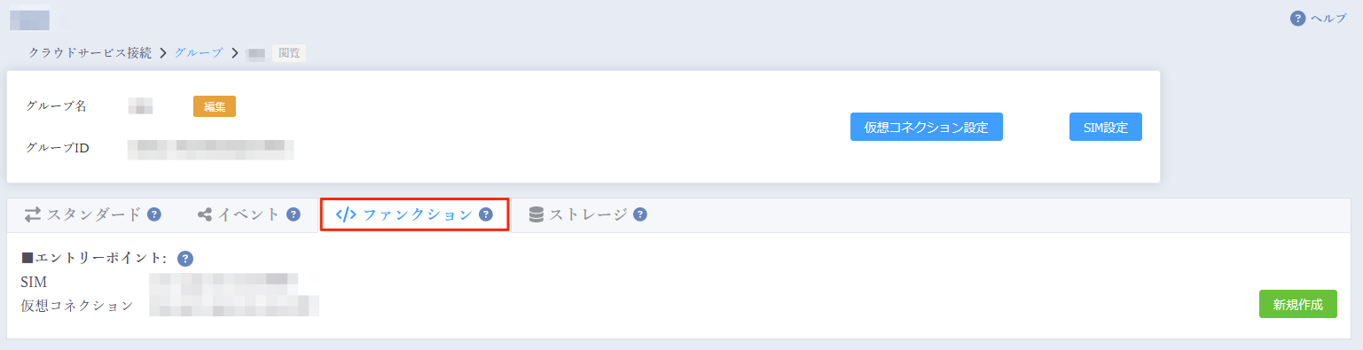Click the question mark beside ストレージ
The height and width of the screenshot is (350, 1363).
tap(639, 214)
